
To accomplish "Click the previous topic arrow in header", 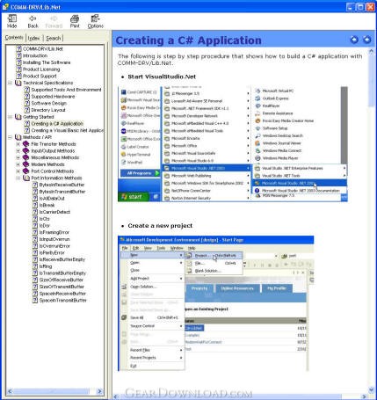I will tap(354, 40).
